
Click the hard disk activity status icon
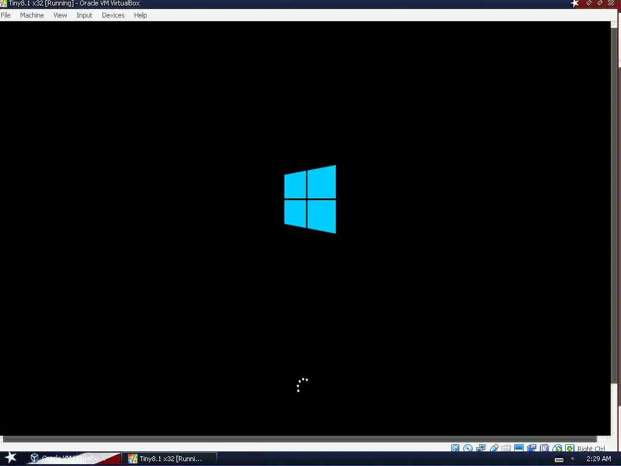tap(455, 448)
